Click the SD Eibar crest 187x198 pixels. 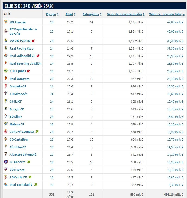[6, 116]
